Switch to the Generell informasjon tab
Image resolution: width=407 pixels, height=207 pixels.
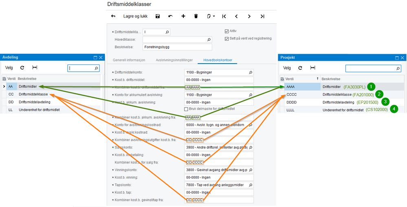click(x=129, y=60)
